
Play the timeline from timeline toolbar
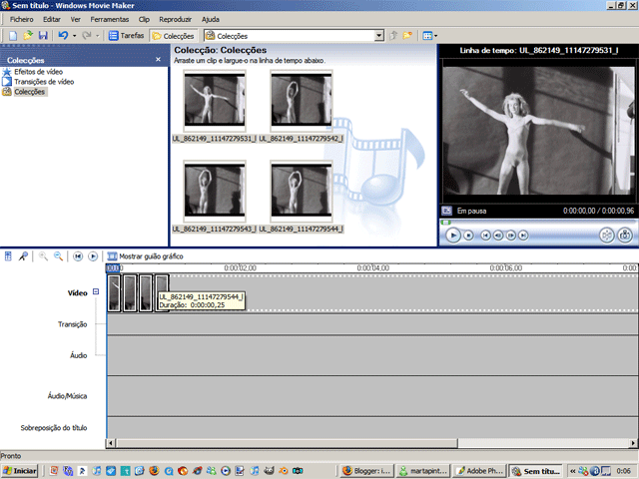click(x=93, y=256)
